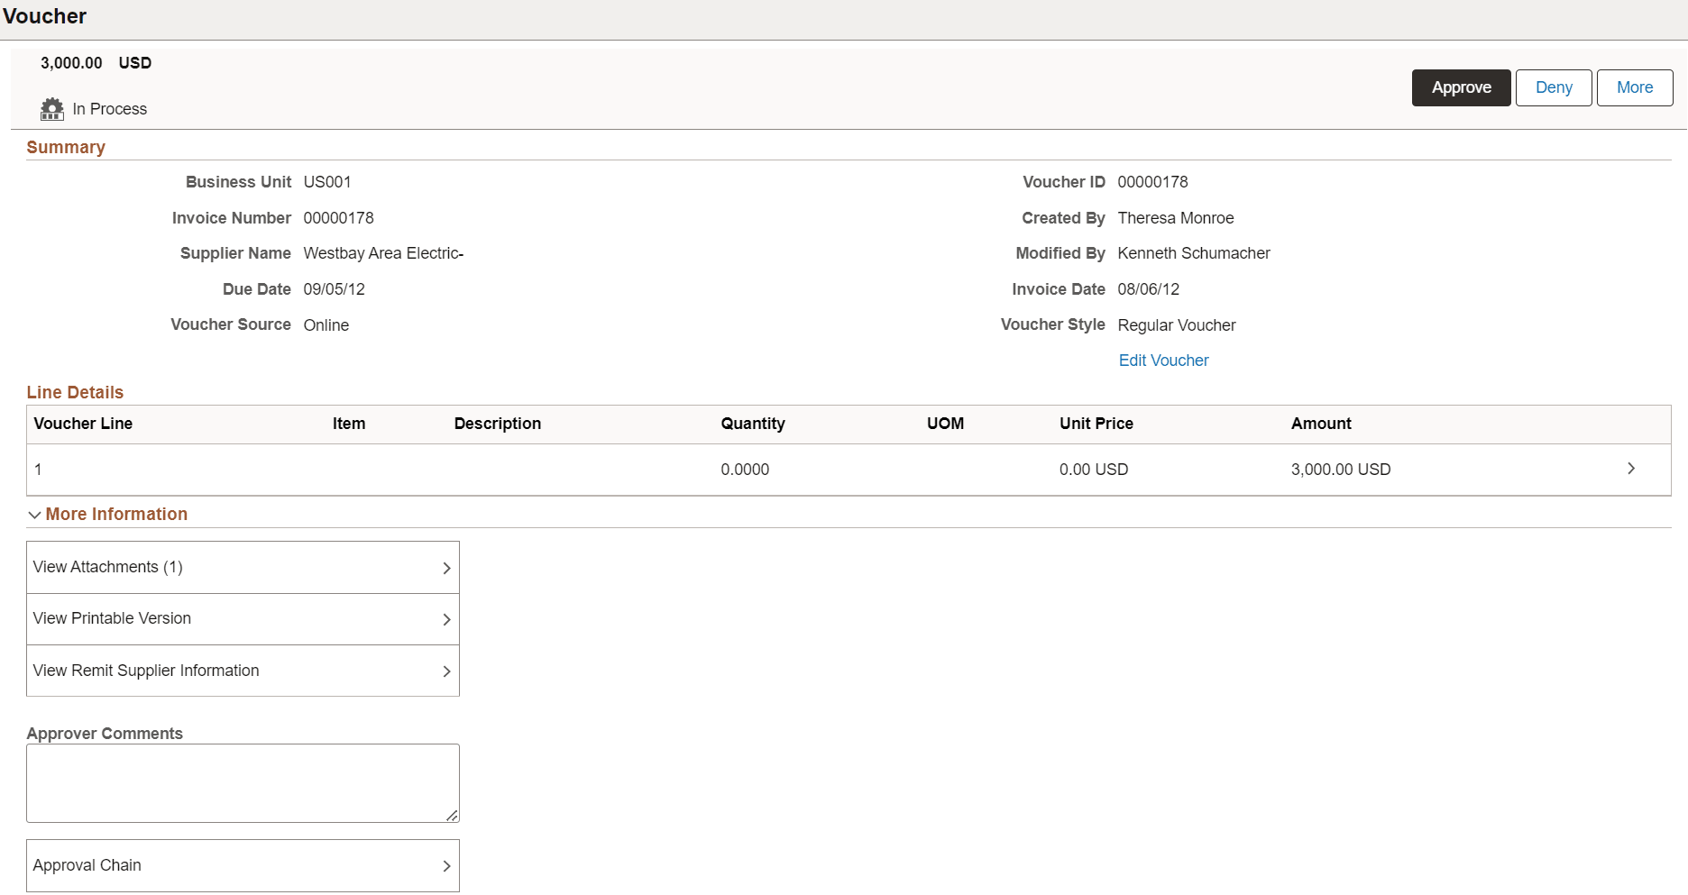Click the Amount column header
This screenshot has width=1688, height=895.
click(1321, 424)
